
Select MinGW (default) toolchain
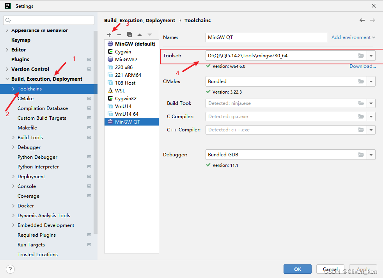(132, 44)
